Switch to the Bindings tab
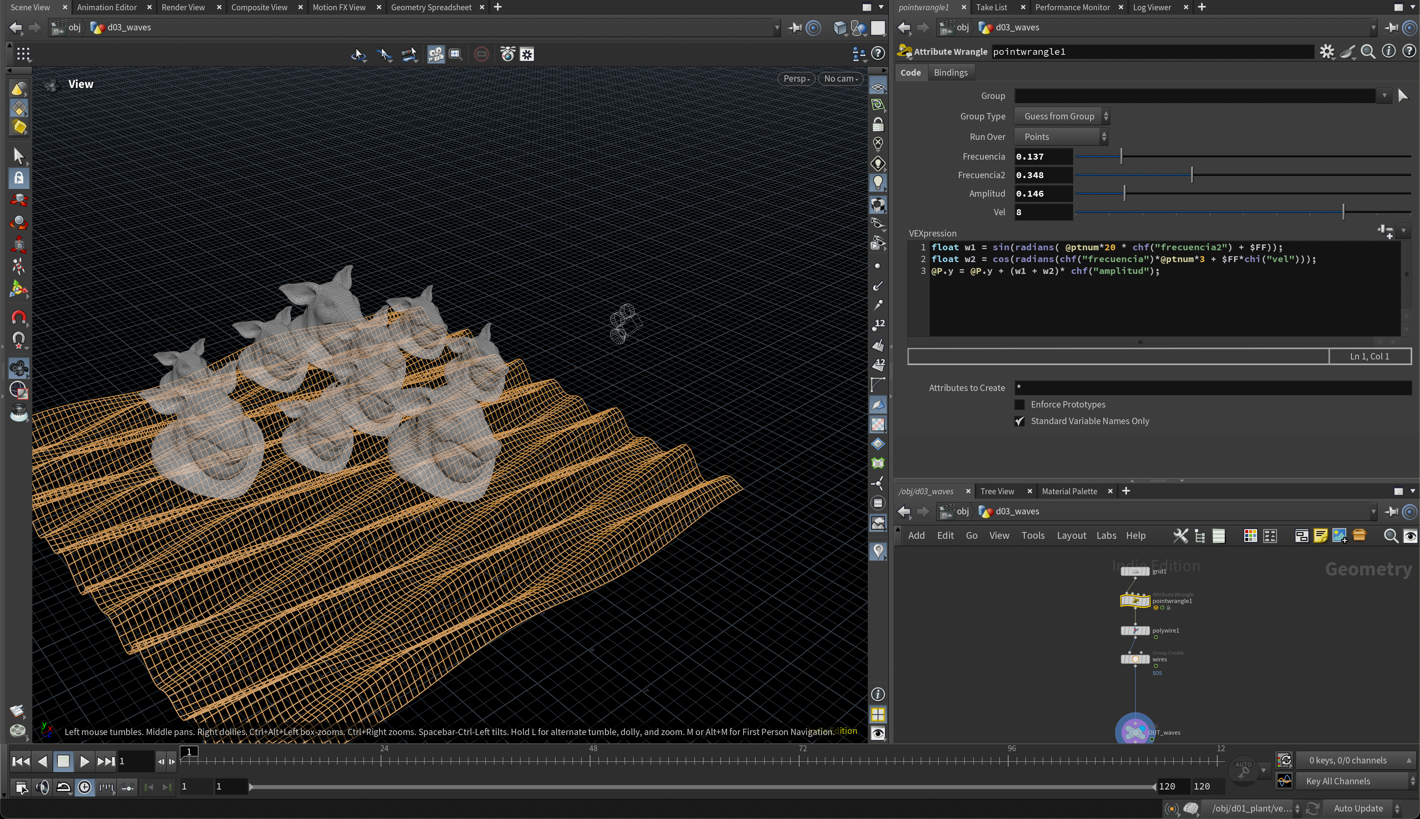1420x819 pixels. point(950,73)
